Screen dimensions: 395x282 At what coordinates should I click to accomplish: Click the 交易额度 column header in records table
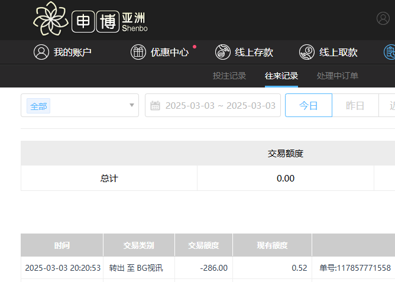point(203,245)
